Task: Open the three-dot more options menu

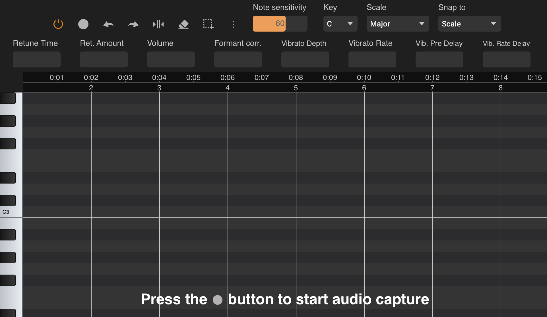Action: (234, 24)
